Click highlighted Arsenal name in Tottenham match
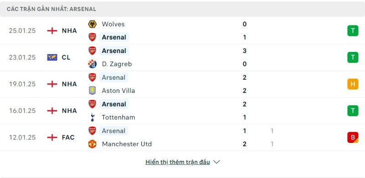The height and width of the screenshot is (178, 365). (x=114, y=104)
